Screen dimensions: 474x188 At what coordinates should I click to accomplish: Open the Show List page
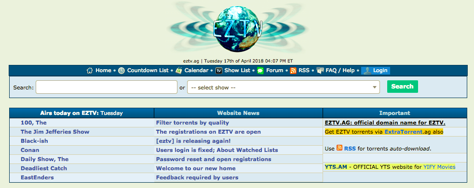(237, 71)
